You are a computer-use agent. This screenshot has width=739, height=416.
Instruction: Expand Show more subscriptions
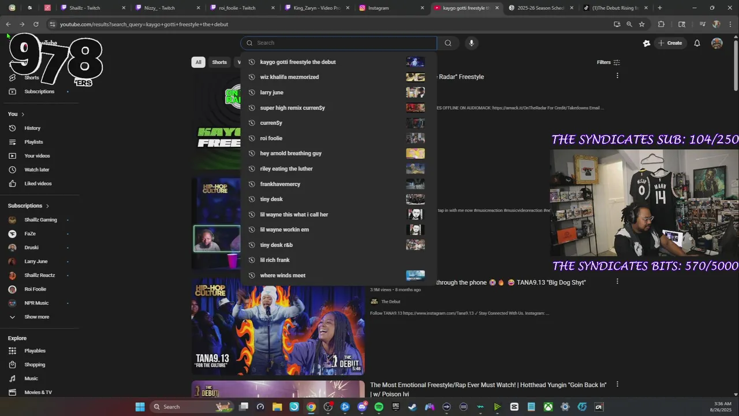[36, 317]
